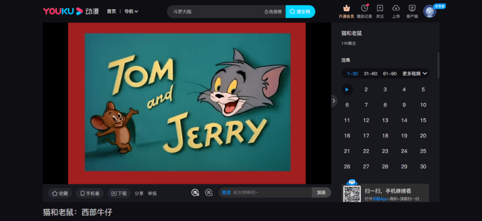Click the cloud upload icon
Viewport: 482px width, 221px height.
(x=396, y=8)
